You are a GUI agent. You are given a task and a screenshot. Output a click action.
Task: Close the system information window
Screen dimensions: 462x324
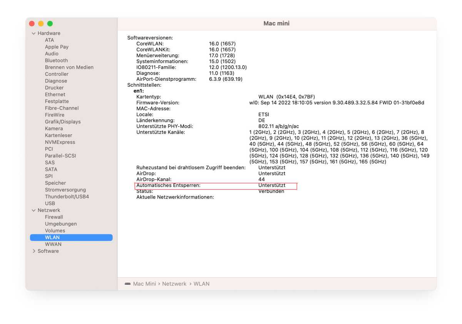pyautogui.click(x=32, y=24)
